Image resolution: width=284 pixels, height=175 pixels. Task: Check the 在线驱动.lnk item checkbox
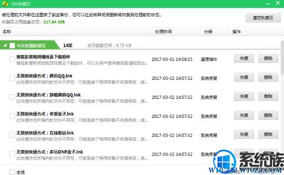pyautogui.click(x=12, y=135)
